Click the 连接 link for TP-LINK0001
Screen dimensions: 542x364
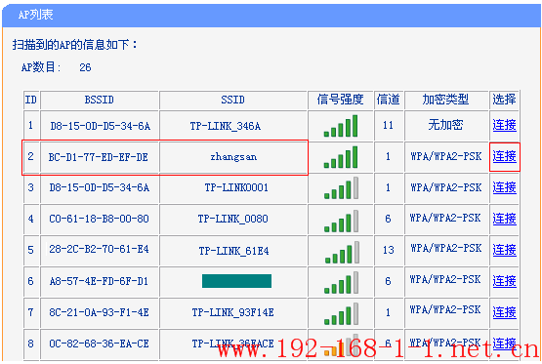(x=504, y=187)
